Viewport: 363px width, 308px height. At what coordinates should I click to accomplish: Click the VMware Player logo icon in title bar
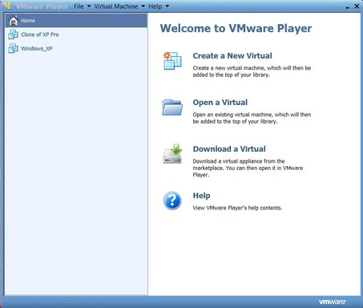tap(8, 6)
